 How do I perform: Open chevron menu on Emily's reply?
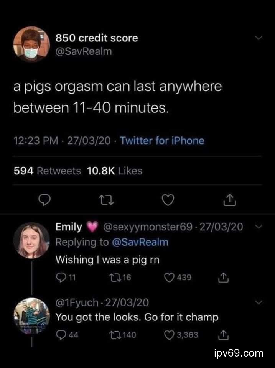pos(259,227)
